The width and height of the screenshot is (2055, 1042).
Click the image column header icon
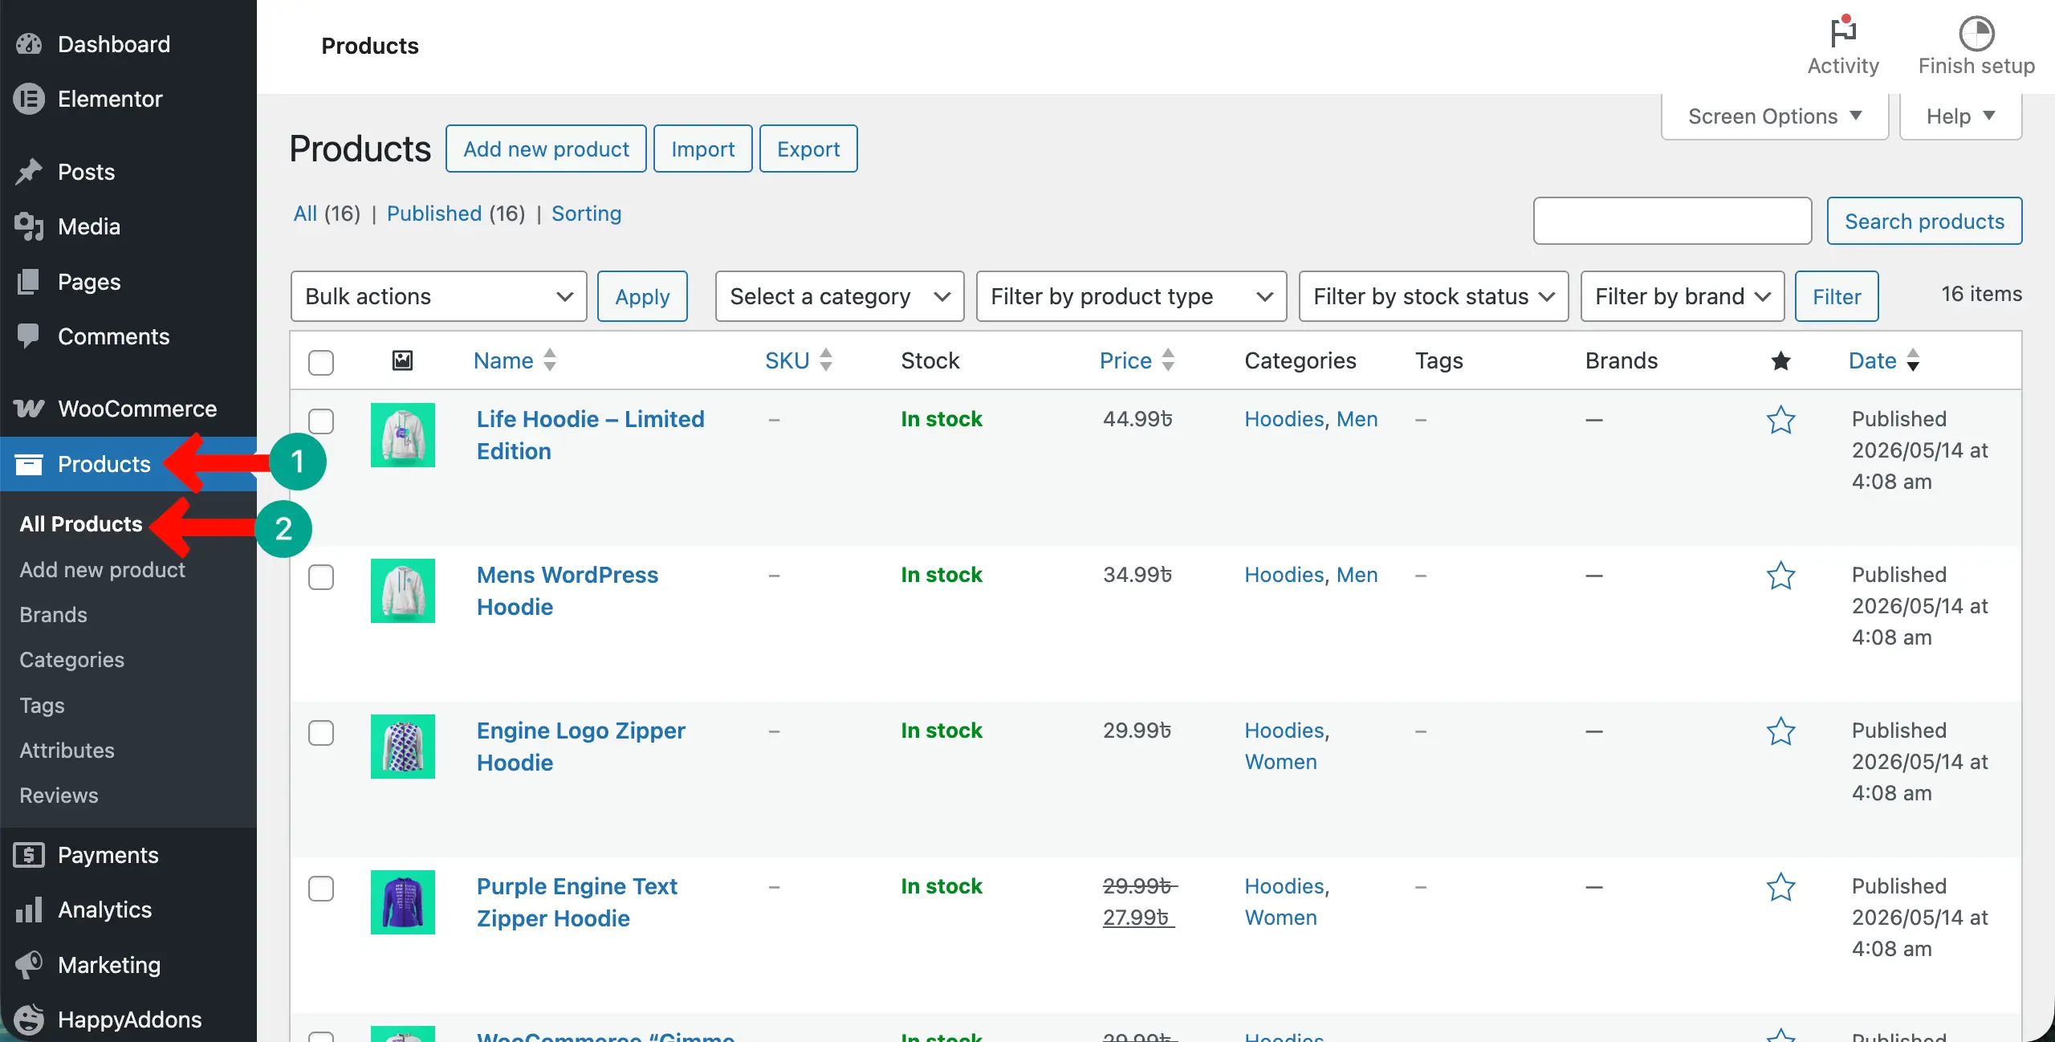click(x=402, y=360)
